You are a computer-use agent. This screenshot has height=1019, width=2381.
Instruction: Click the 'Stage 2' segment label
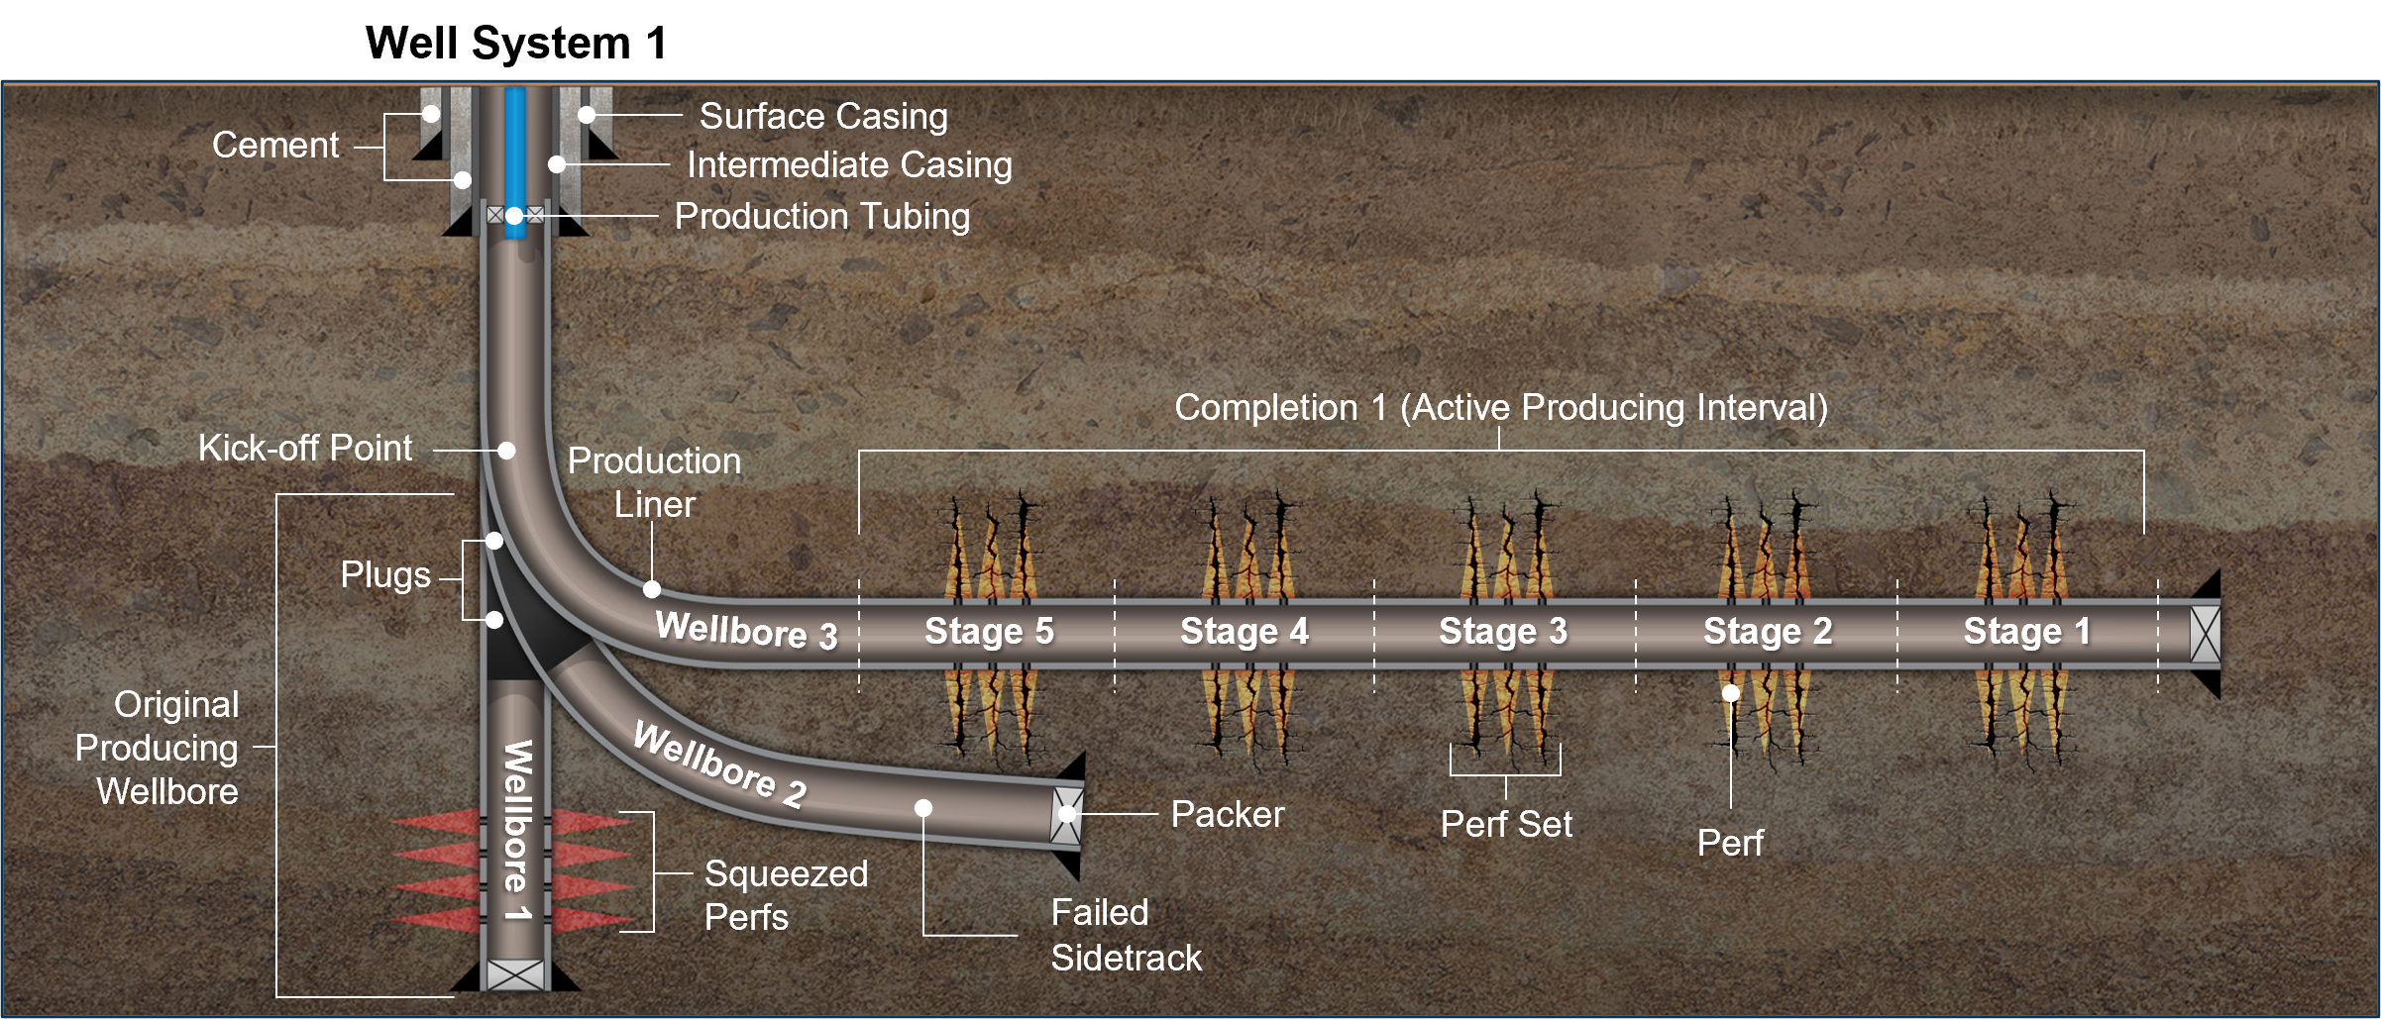[1768, 631]
